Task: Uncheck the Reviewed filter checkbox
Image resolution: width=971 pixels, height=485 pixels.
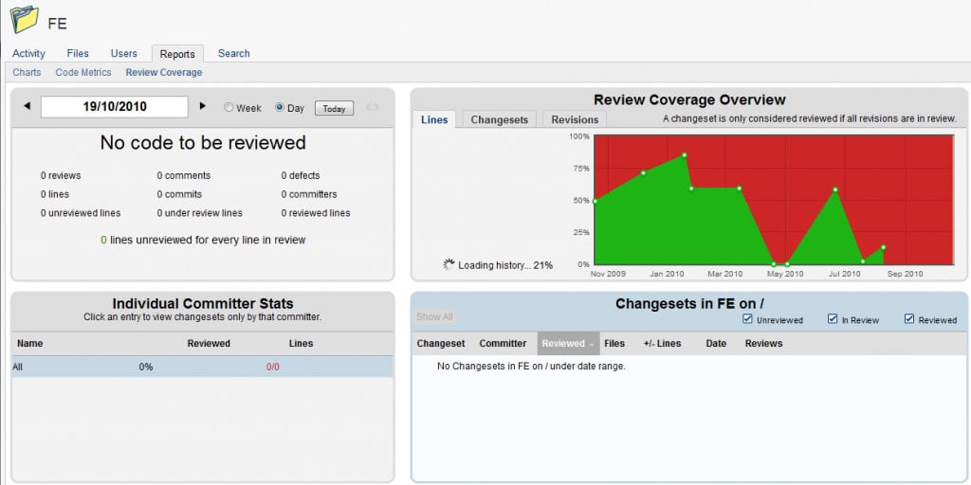Action: (909, 319)
